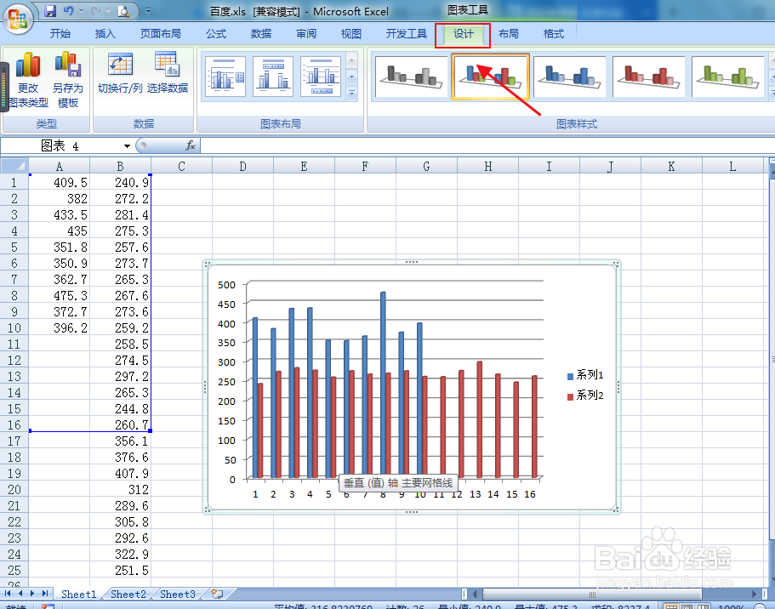This screenshot has height=609, width=775.
Task: Switch to Sheet3 tab
Action: 178,595
